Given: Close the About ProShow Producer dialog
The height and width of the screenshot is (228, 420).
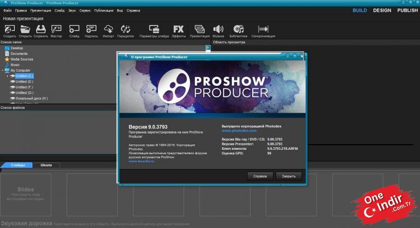Looking at the screenshot, I should pyautogui.click(x=301, y=56).
